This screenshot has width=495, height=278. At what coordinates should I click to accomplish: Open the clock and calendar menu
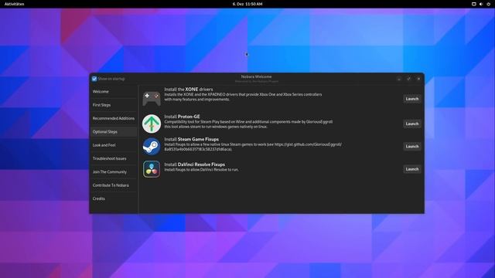pos(247,4)
